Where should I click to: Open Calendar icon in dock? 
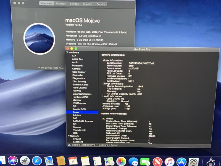(73, 161)
